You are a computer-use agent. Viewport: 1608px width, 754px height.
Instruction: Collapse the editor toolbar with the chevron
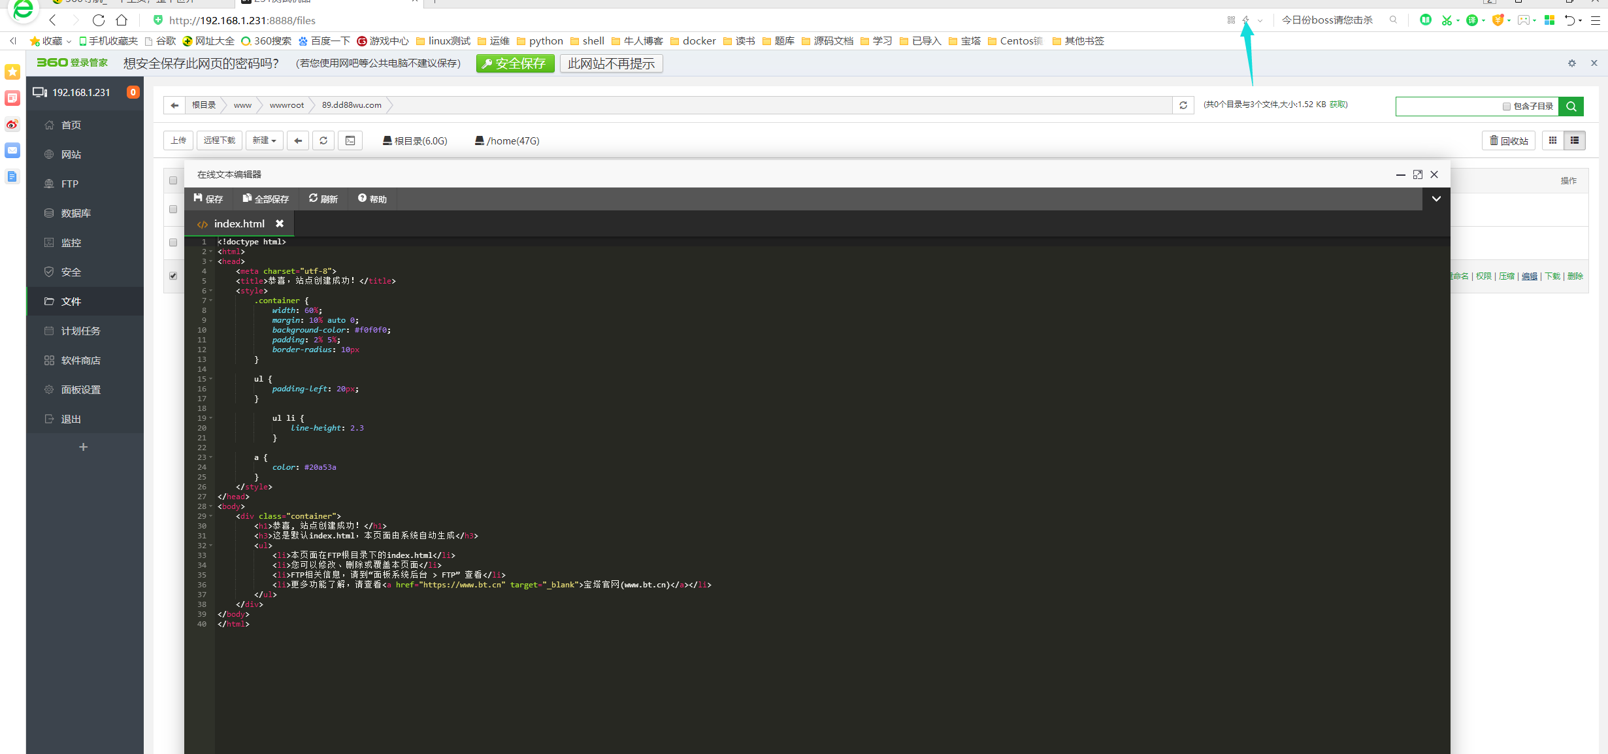click(1436, 199)
